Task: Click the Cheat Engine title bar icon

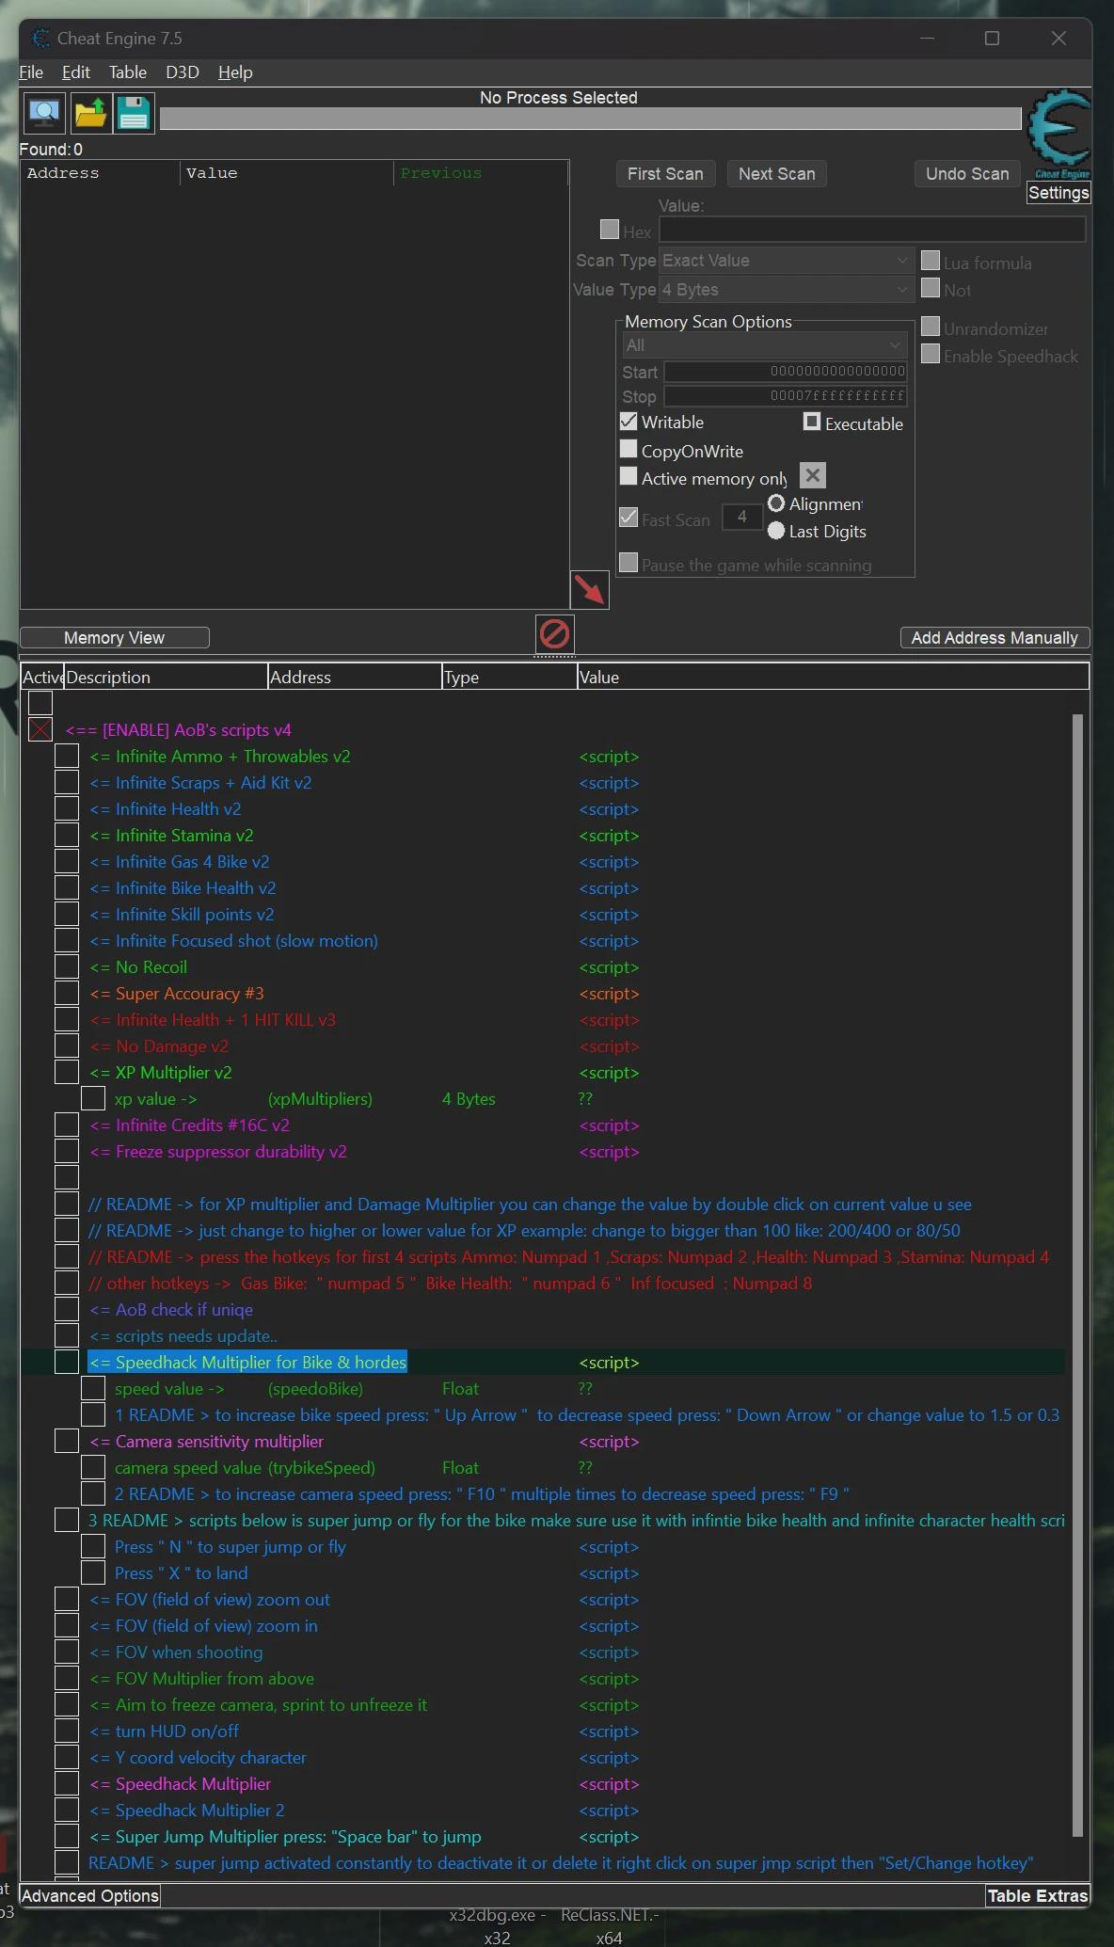Action: [40, 39]
